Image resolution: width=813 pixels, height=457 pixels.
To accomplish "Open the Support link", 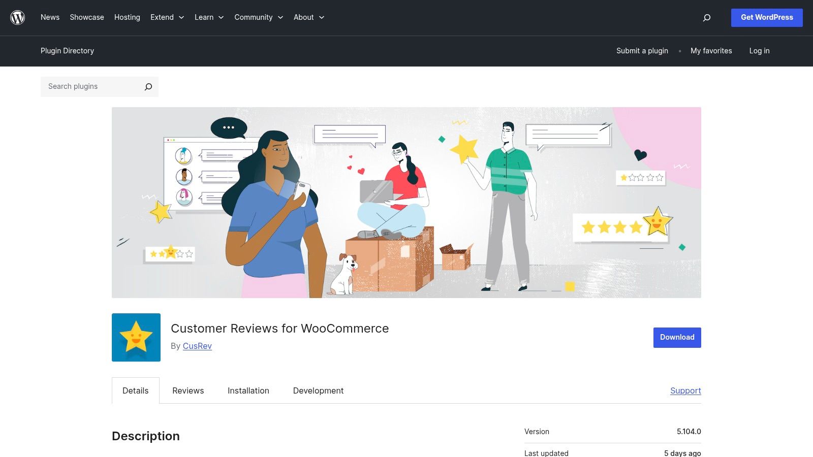I will coord(685,390).
